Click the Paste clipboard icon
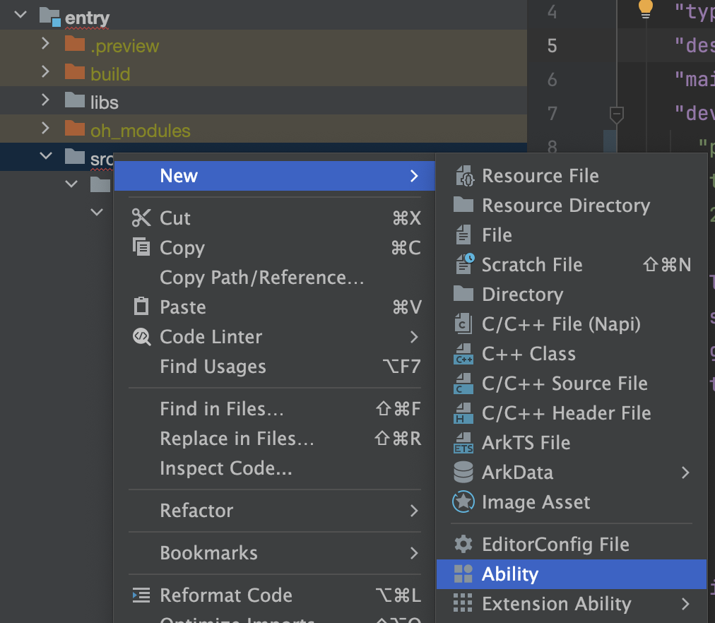The width and height of the screenshot is (715, 623). click(x=141, y=307)
